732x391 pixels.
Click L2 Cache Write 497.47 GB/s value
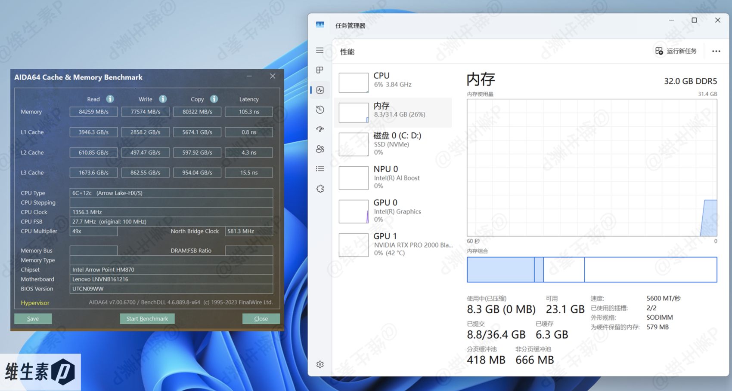(x=146, y=153)
